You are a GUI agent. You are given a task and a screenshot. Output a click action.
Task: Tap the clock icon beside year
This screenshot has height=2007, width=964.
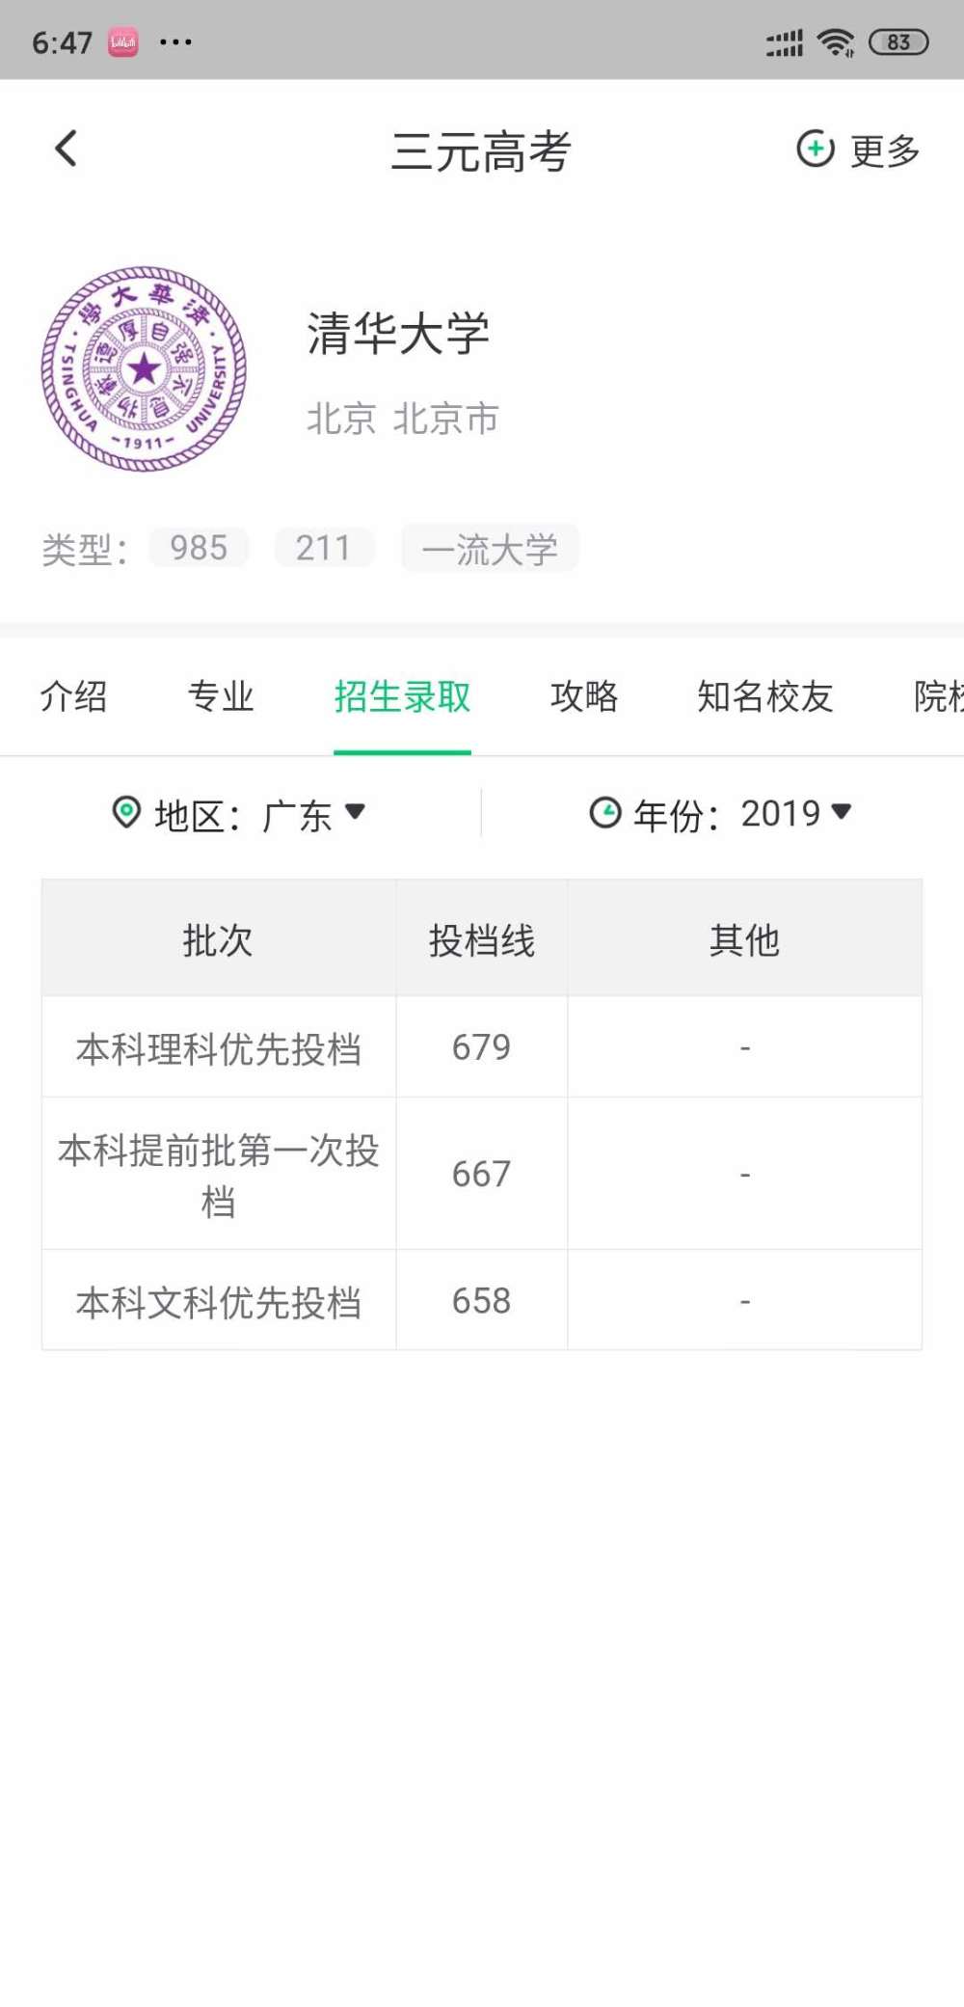click(x=605, y=813)
